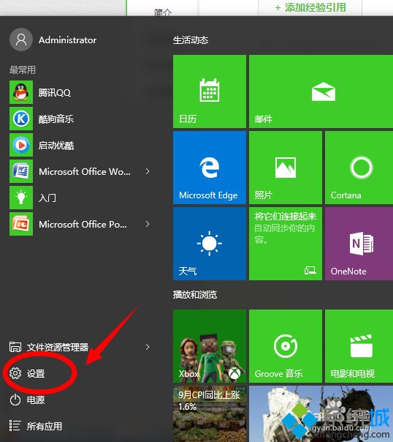Click the 入门 label

(x=47, y=198)
